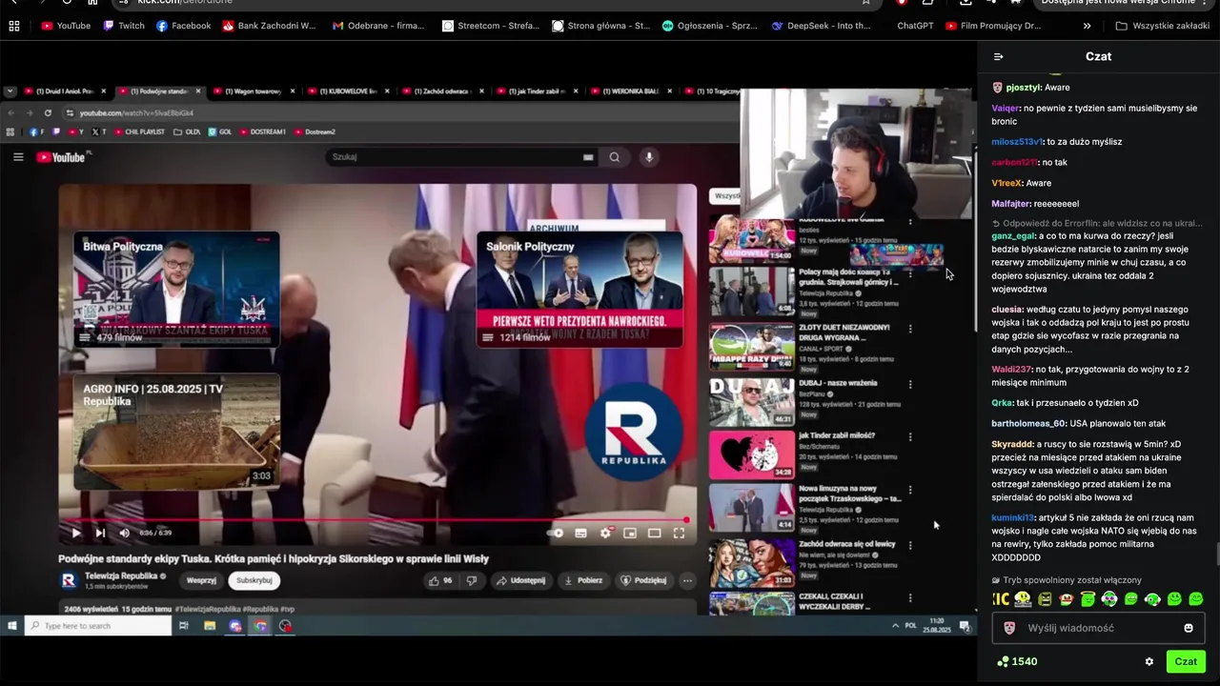
Task: Open DeepSeek bookmark
Action: (x=821, y=26)
